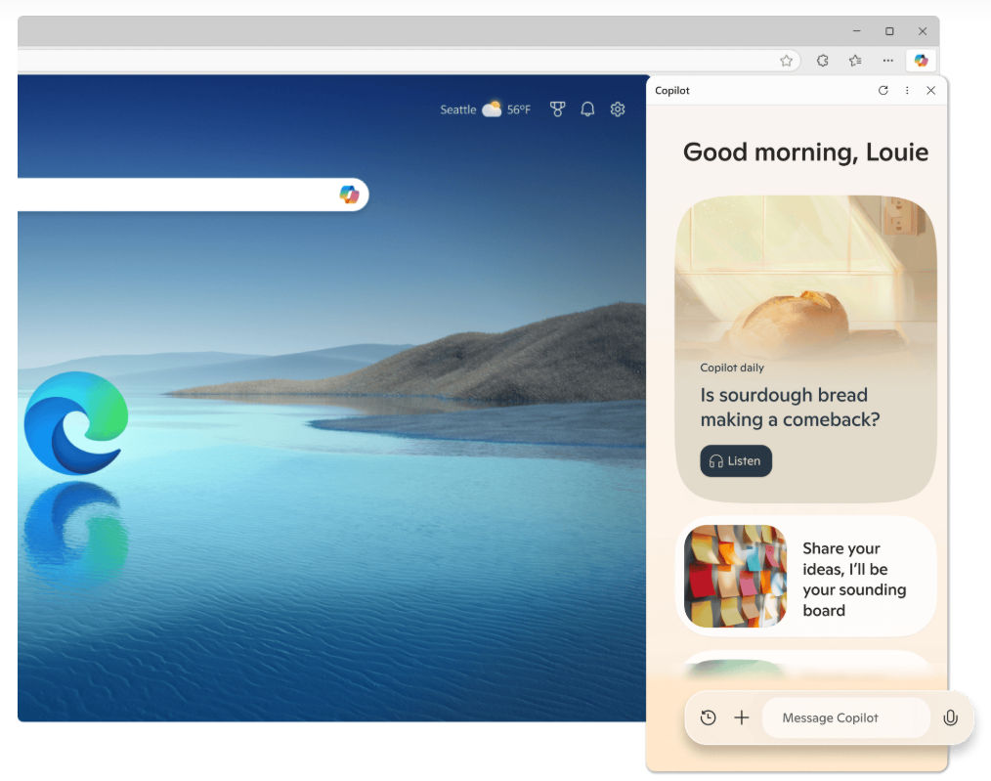Refresh the Copilot pane
991x781 pixels.
point(883,90)
